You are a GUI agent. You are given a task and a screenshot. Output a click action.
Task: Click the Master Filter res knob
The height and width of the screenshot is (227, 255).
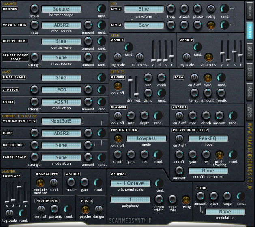[144, 155]
